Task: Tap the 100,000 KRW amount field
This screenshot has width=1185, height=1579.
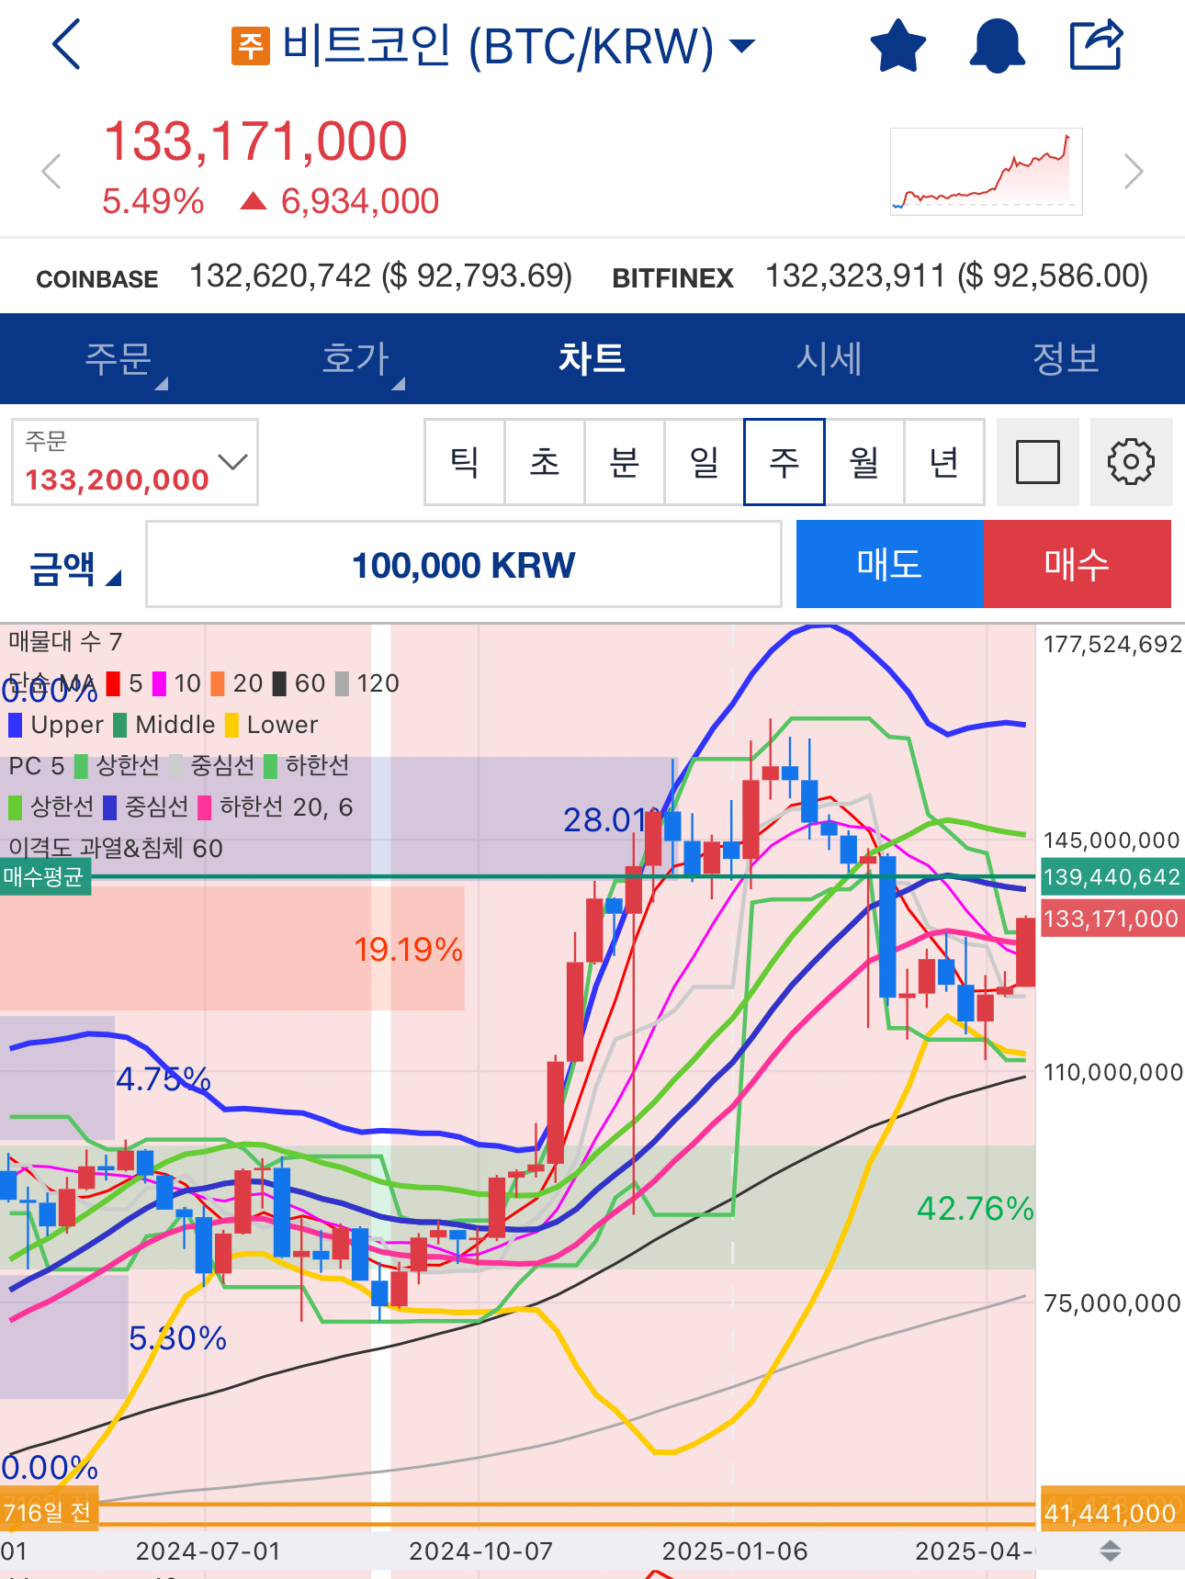Action: point(464,565)
